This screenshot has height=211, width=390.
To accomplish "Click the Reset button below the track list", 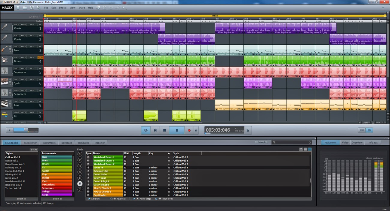I will 9,123.
